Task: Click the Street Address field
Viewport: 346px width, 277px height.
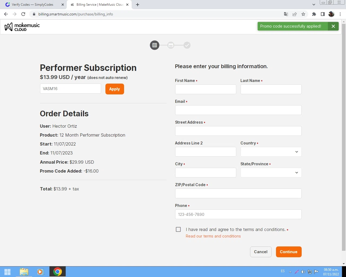Action: tap(238, 131)
